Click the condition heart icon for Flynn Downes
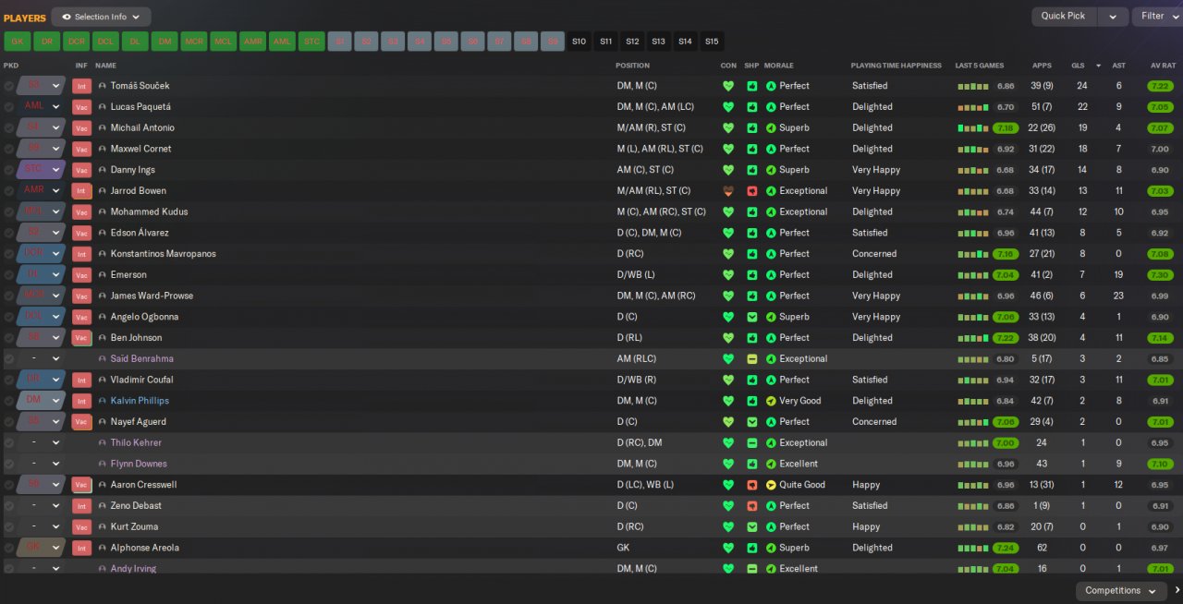1183x604 pixels. [728, 464]
